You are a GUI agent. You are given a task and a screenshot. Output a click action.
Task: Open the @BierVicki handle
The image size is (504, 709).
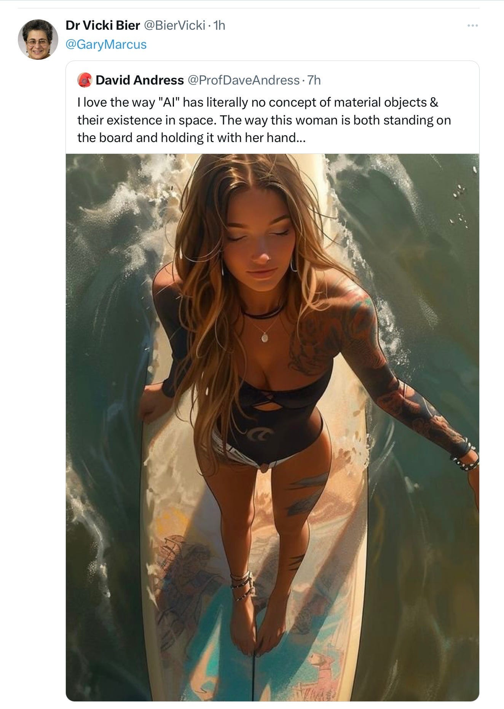(x=175, y=25)
